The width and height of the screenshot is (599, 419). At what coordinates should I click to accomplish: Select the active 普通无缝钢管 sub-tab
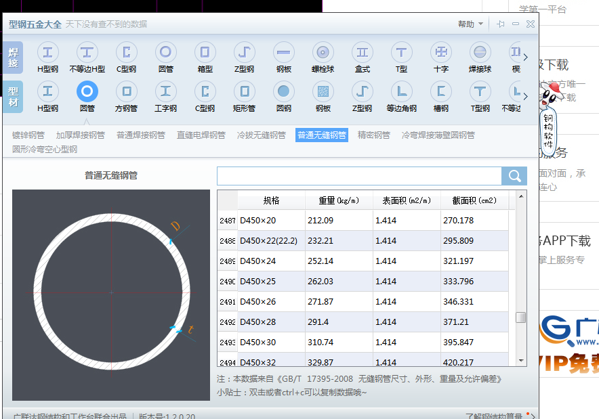point(322,135)
